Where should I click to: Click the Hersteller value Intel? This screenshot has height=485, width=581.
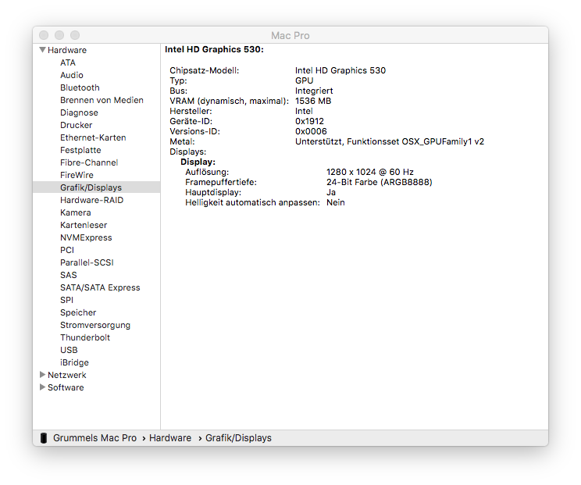click(304, 111)
